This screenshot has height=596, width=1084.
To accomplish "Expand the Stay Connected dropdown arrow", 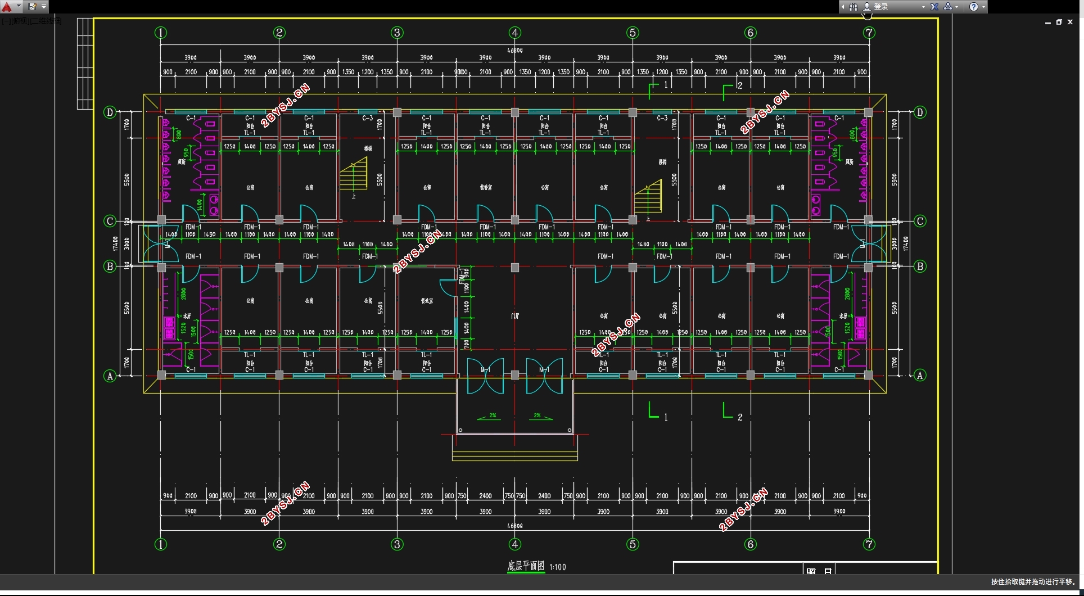I will 957,7.
